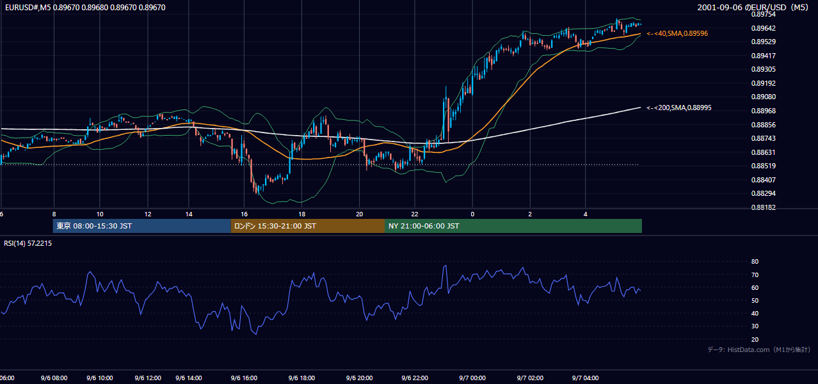Select the NY 21:00-06:00 JST session bar
The height and width of the screenshot is (384, 818).
[514, 226]
